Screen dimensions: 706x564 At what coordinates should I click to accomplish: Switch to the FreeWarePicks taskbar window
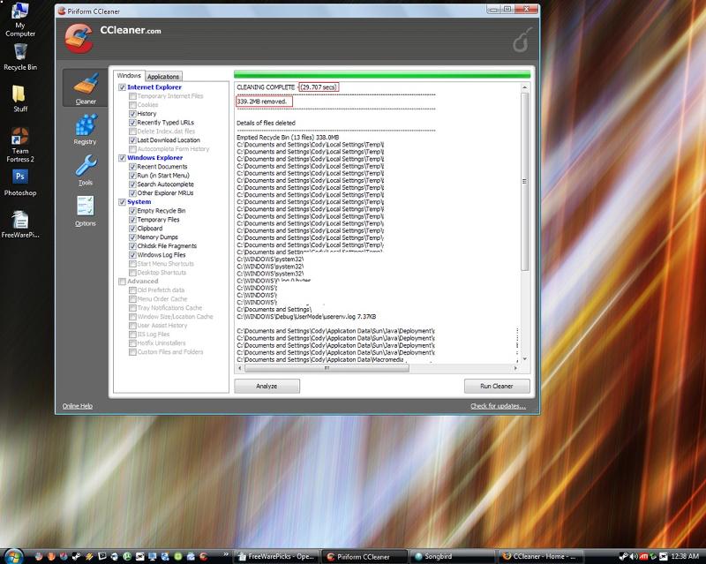[x=276, y=556]
